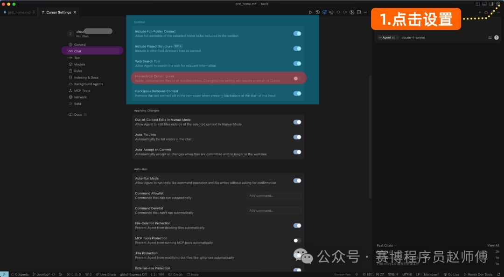The width and height of the screenshot is (504, 277).
Task: Open notifications bell in status bar
Action: [x=498, y=274]
